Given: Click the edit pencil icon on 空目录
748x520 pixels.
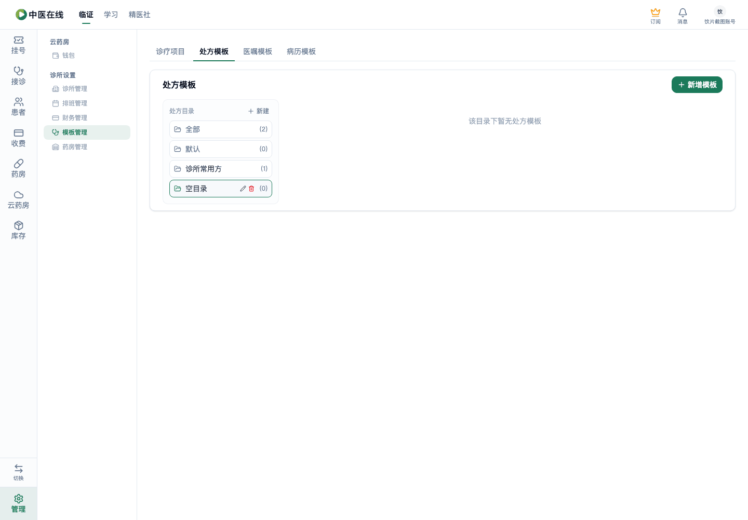Looking at the screenshot, I should click(243, 189).
